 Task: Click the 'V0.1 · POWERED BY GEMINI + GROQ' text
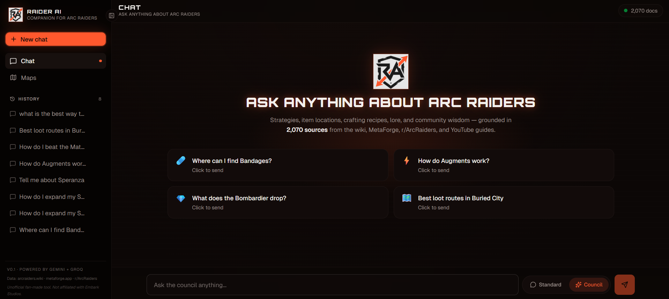tap(45, 269)
